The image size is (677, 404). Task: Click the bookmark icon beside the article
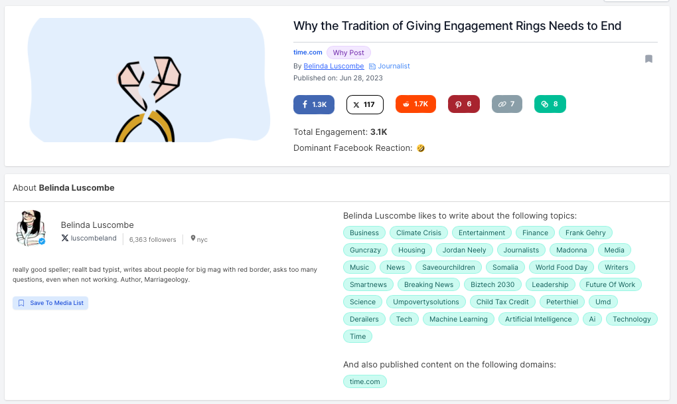[x=648, y=59]
